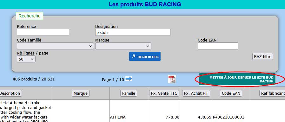Click the blue next page arrow icon
This screenshot has height=122, width=285.
point(129,79)
